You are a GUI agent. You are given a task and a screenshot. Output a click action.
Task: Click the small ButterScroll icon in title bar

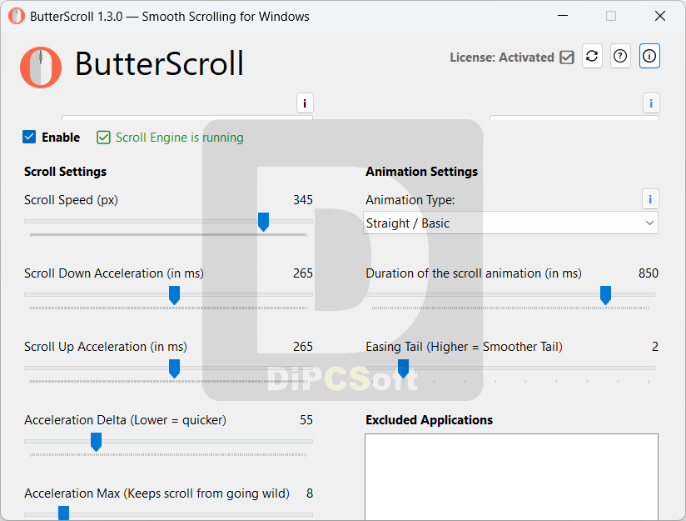[17, 16]
